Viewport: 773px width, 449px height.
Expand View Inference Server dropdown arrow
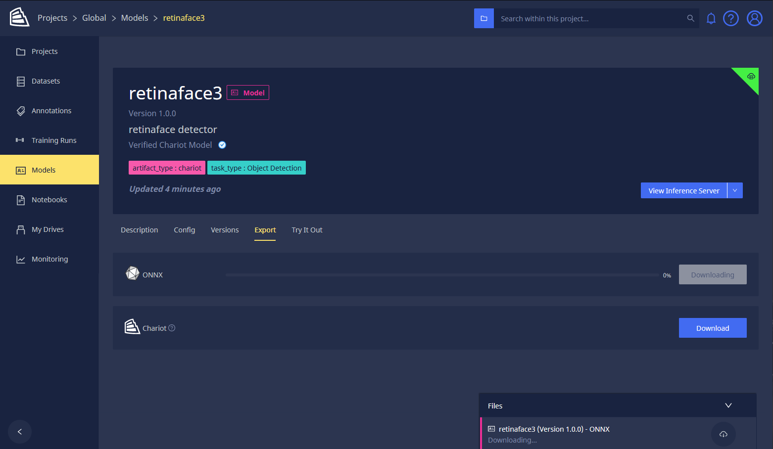pyautogui.click(x=735, y=190)
